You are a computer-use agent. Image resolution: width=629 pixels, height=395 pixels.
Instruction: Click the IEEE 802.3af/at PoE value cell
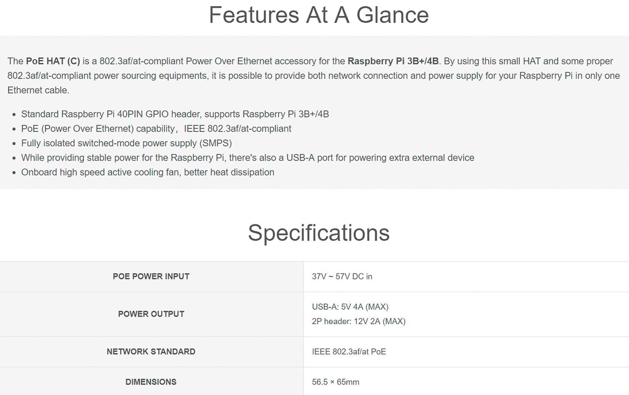466,352
